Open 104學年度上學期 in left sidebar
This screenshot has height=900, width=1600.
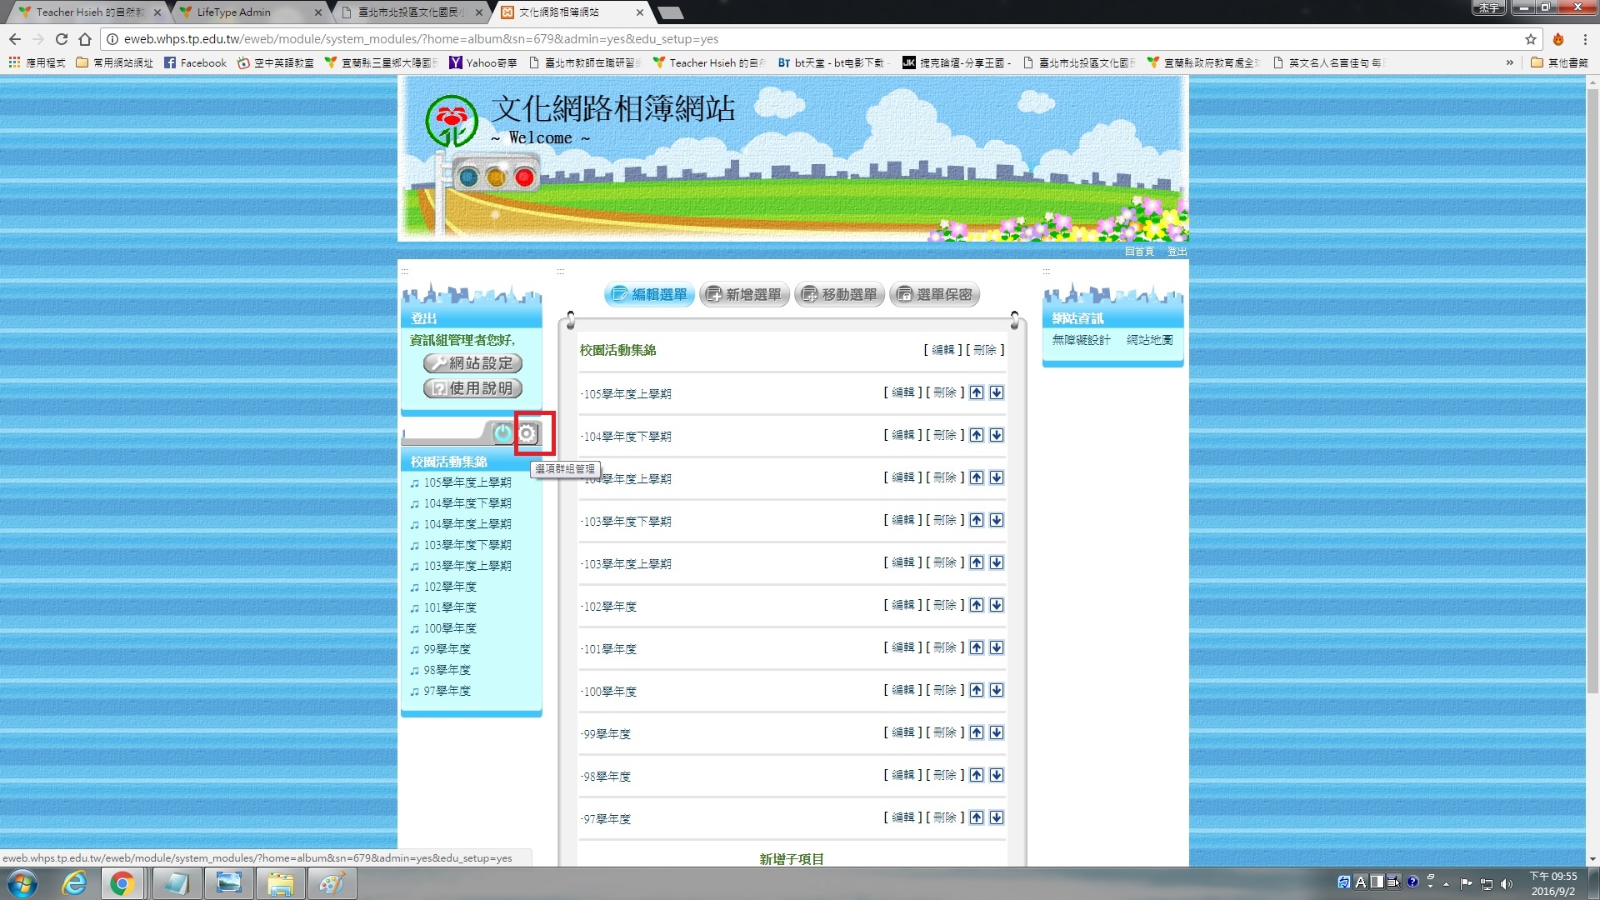tap(467, 524)
